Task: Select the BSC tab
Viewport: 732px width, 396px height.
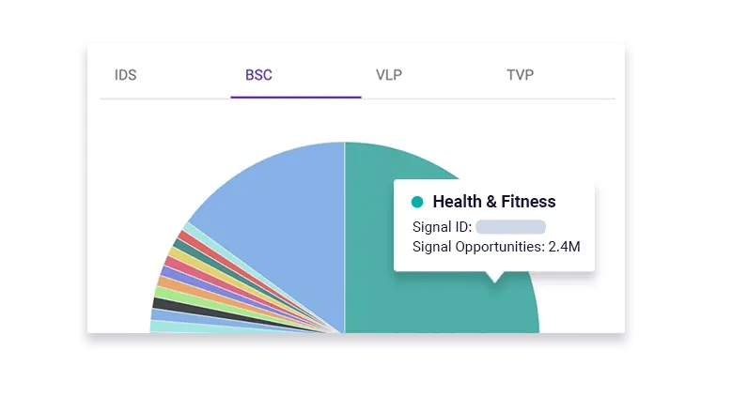Action: click(258, 75)
